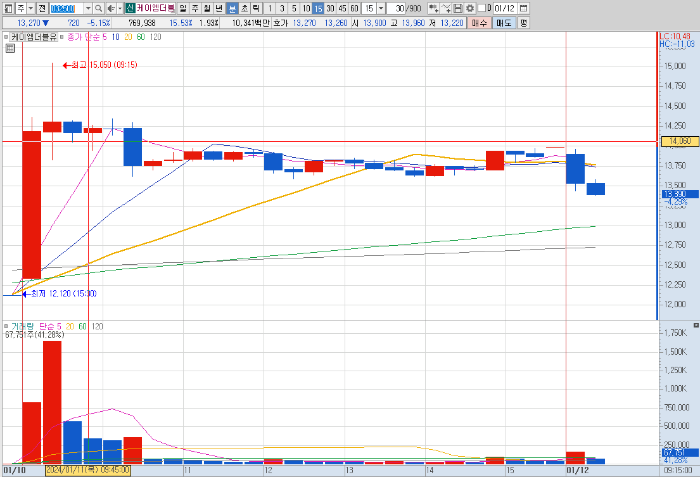Switch to monthly chart 월
This screenshot has width=700, height=477.
(207, 8)
